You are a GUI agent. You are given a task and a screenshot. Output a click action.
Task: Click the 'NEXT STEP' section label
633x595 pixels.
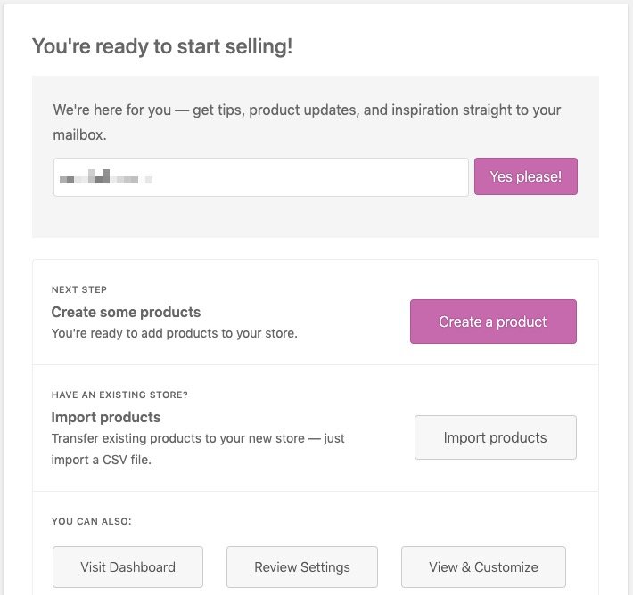pos(79,290)
